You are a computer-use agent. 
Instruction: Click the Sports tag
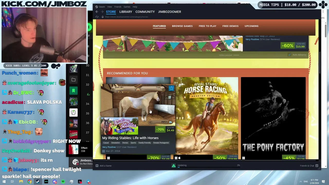pyautogui.click(x=133, y=143)
